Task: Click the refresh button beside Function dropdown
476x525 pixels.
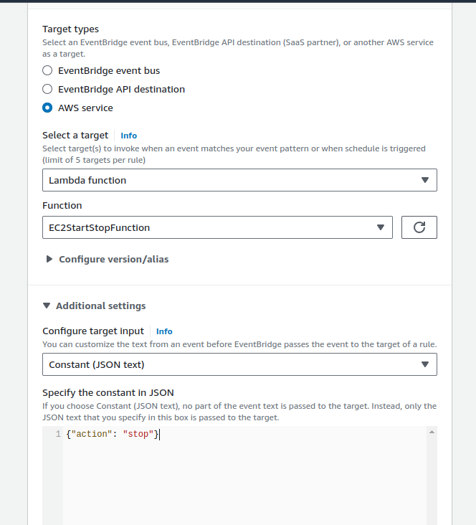Action: [419, 227]
